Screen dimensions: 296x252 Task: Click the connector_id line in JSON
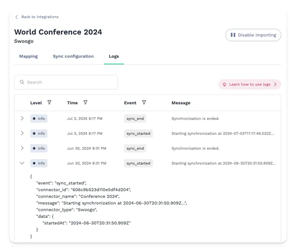(x=84, y=190)
